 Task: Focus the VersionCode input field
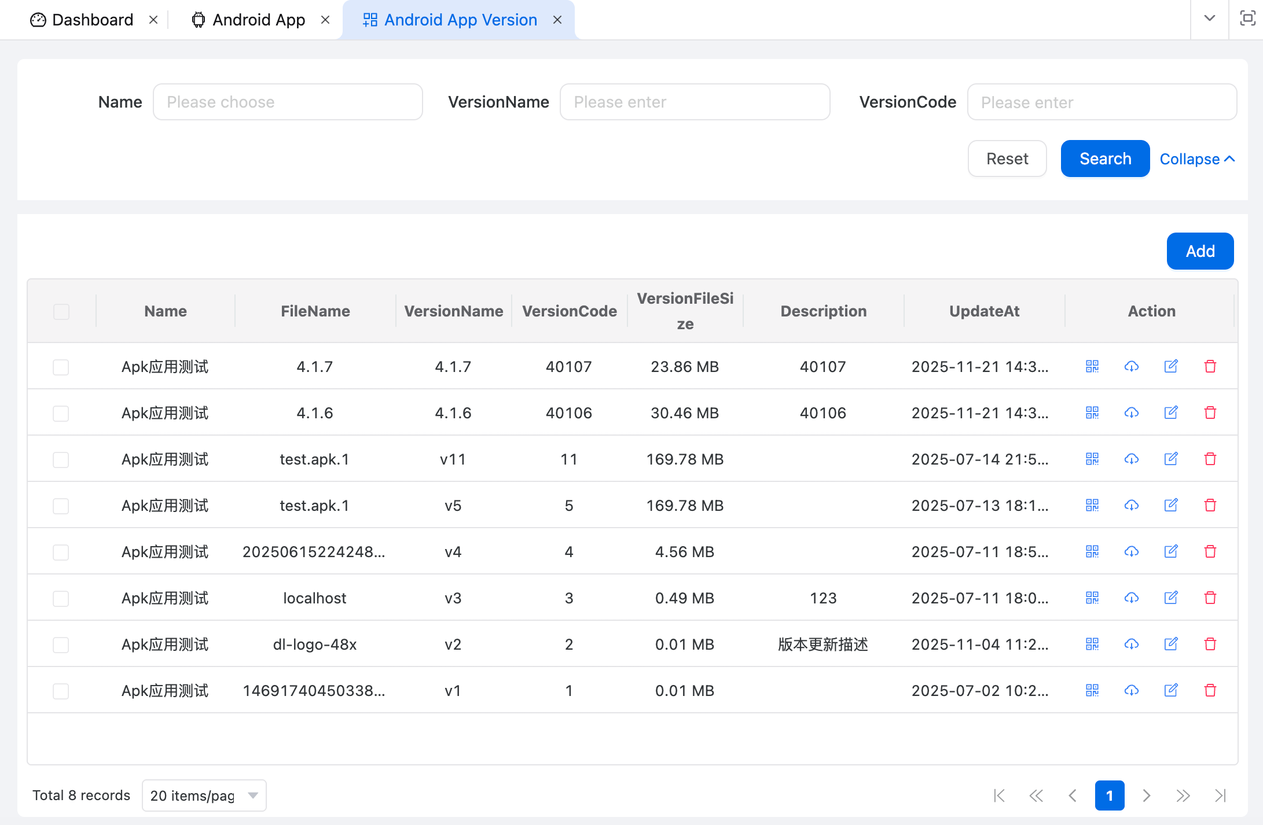(x=1102, y=102)
